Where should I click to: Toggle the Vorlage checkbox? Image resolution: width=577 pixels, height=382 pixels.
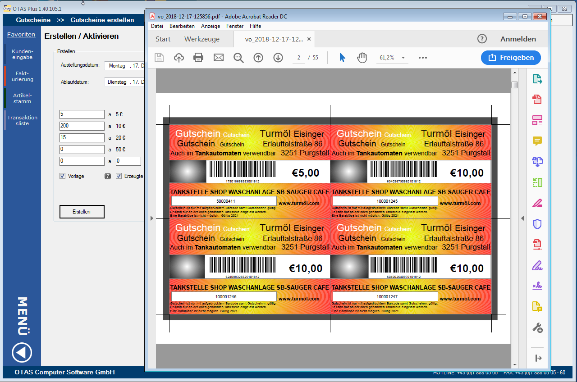62,176
